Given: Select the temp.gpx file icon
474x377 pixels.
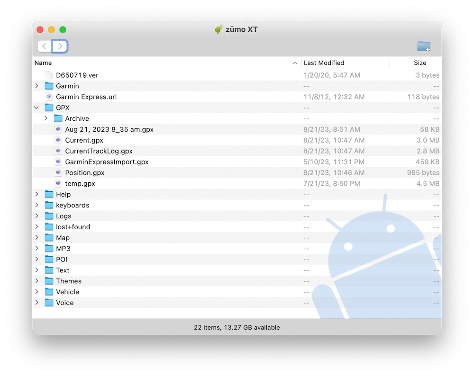Looking at the screenshot, I should point(58,183).
